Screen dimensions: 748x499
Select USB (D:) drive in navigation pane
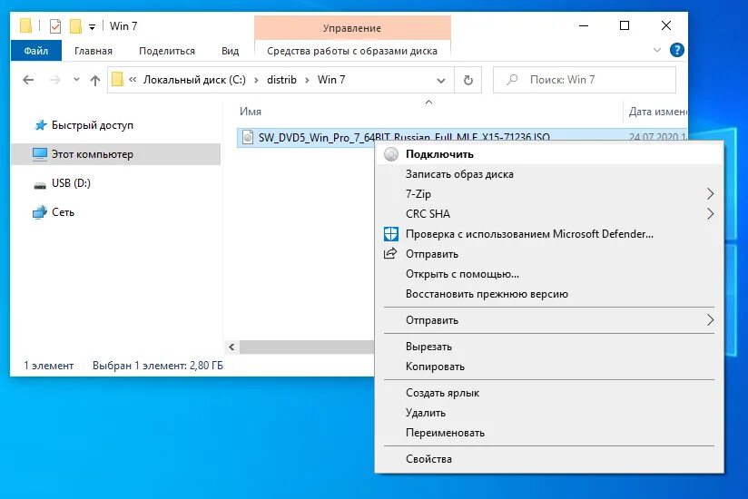(x=71, y=183)
